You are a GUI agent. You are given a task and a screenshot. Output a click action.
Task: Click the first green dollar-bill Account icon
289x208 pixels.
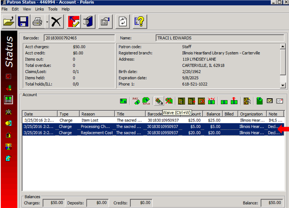click(x=123, y=101)
